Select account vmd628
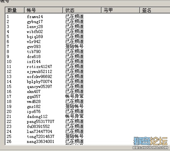Image resolution: width=170 pixels, height=151 pixels. 34,101
